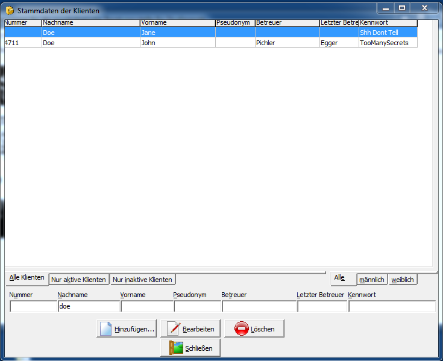Viewport: 443px width, 361px height.
Task: Focus the Nummer filter field
Action: 33,306
